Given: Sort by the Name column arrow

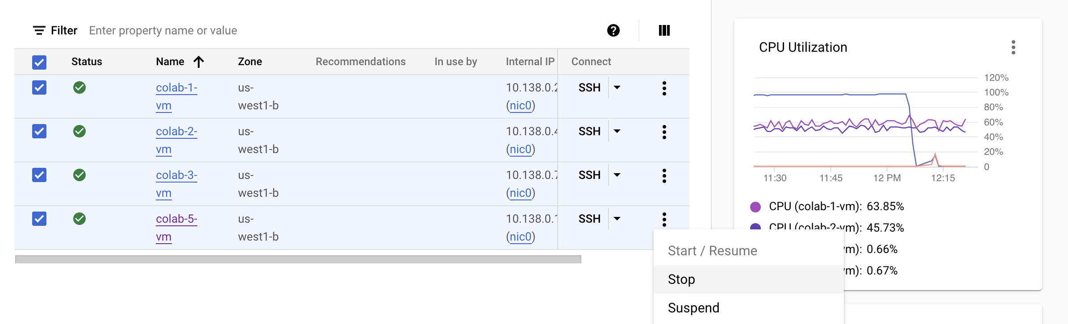Looking at the screenshot, I should pos(198,61).
